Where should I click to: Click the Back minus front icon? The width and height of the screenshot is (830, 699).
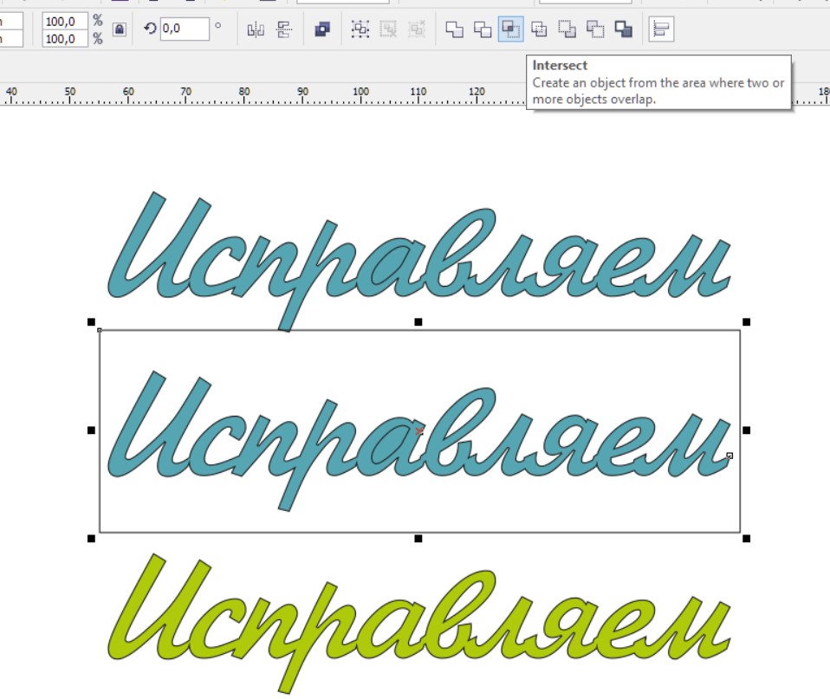[x=595, y=29]
